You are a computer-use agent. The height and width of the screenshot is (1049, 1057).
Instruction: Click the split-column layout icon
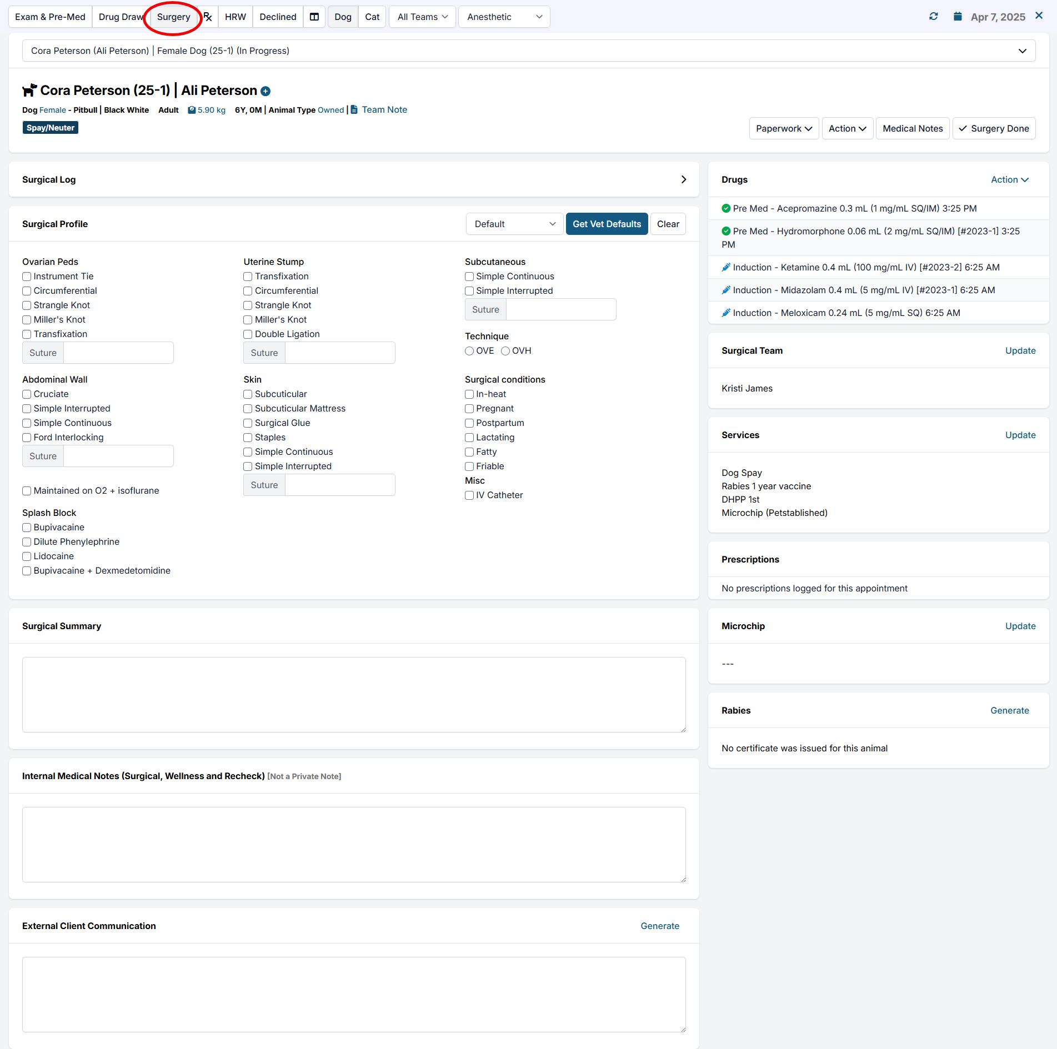point(314,17)
